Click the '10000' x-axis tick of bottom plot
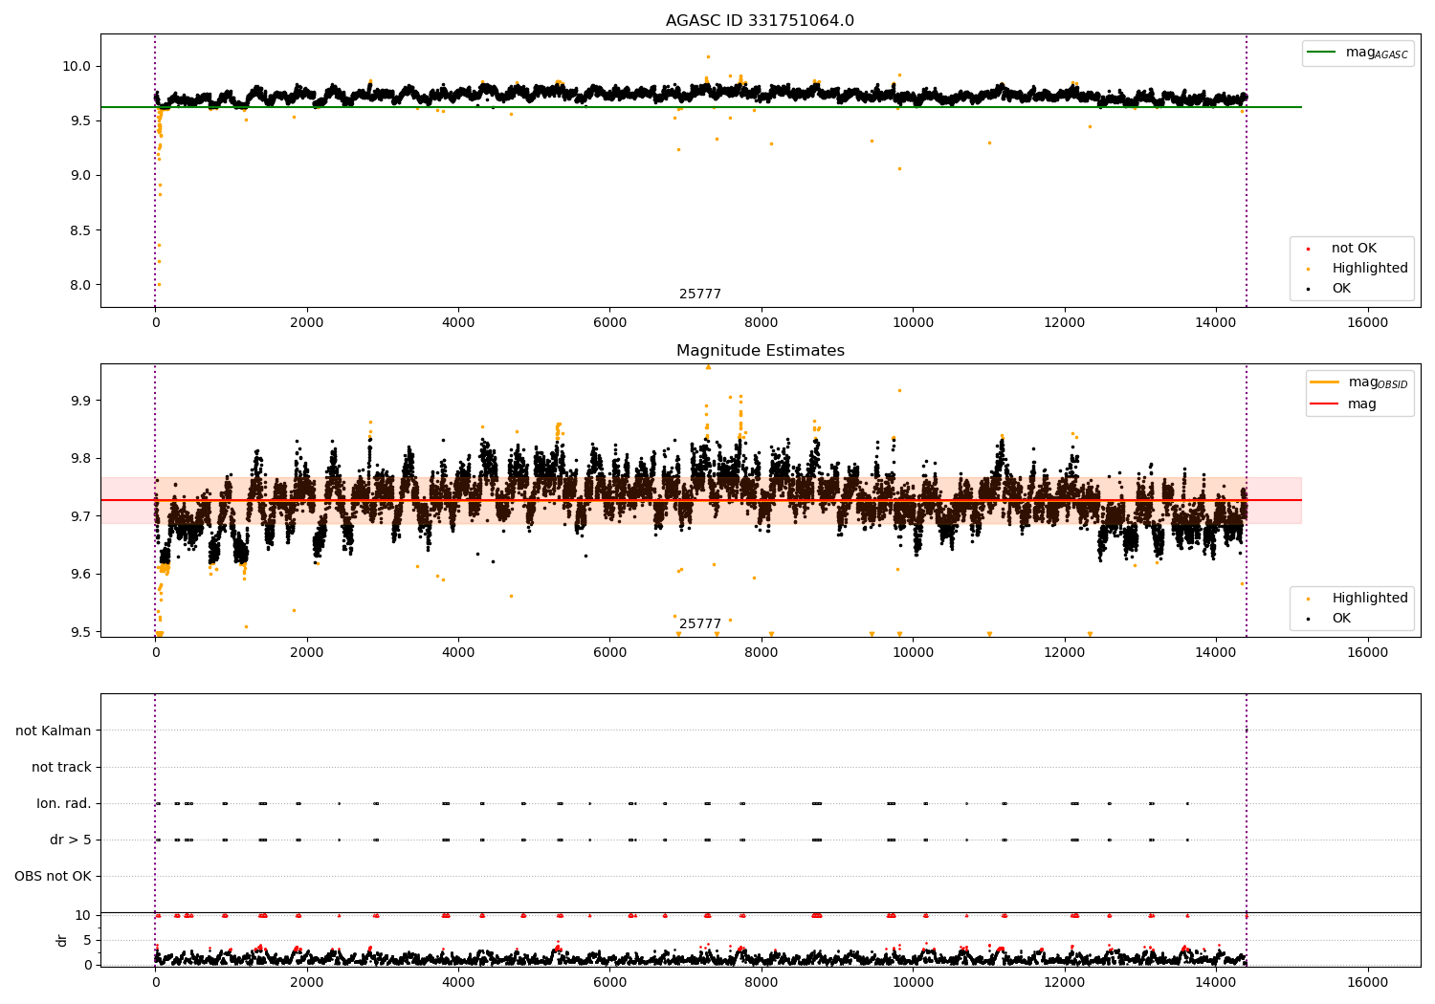Viewport: 1435px width, 1004px height. click(x=913, y=982)
